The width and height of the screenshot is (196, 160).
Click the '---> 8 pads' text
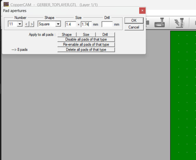[x=19, y=50]
